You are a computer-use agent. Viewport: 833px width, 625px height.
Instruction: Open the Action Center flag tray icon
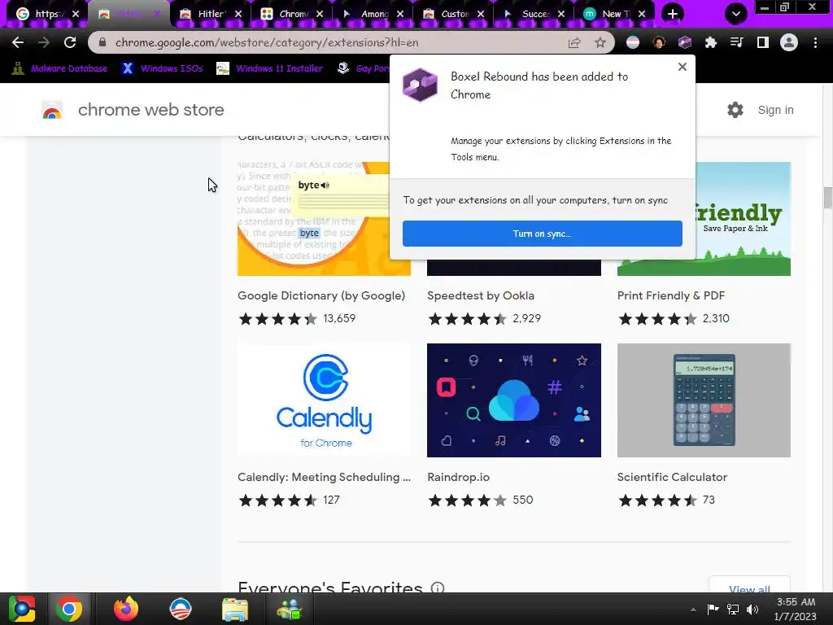713,609
